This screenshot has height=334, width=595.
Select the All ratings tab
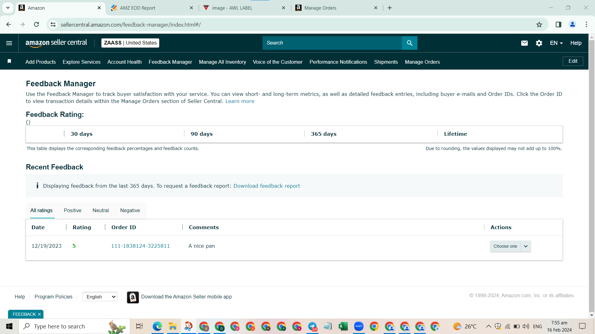(42, 210)
